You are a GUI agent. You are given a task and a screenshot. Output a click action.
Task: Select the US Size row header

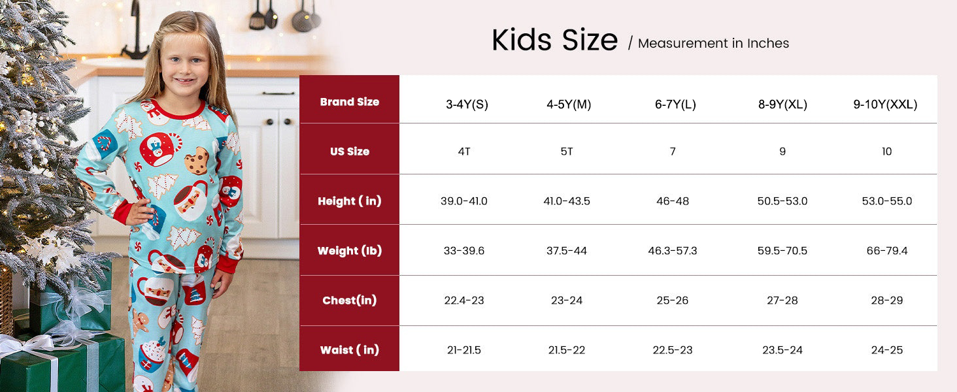coord(349,152)
